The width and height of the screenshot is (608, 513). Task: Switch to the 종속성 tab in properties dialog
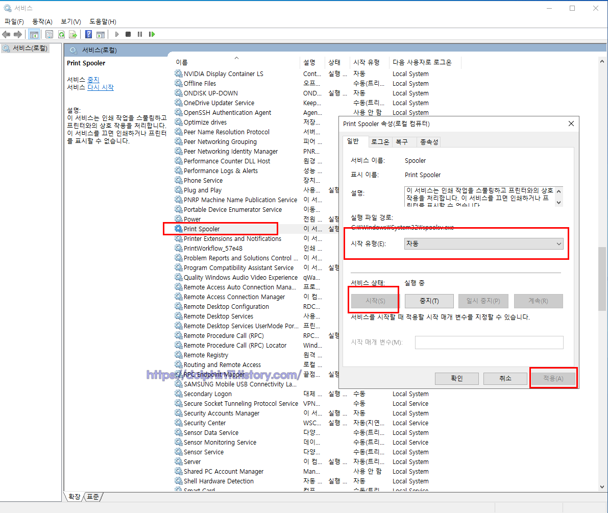(x=429, y=142)
